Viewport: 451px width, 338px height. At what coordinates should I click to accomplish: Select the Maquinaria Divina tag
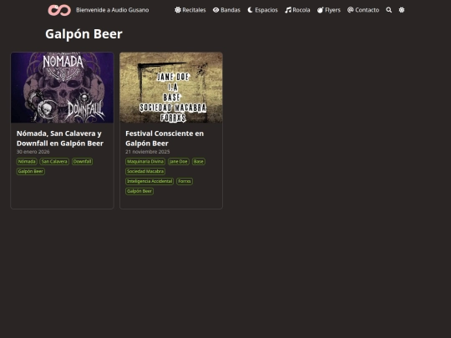click(145, 162)
